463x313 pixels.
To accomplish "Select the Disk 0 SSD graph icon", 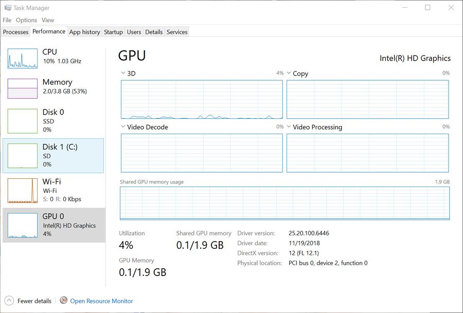I will click(x=23, y=121).
